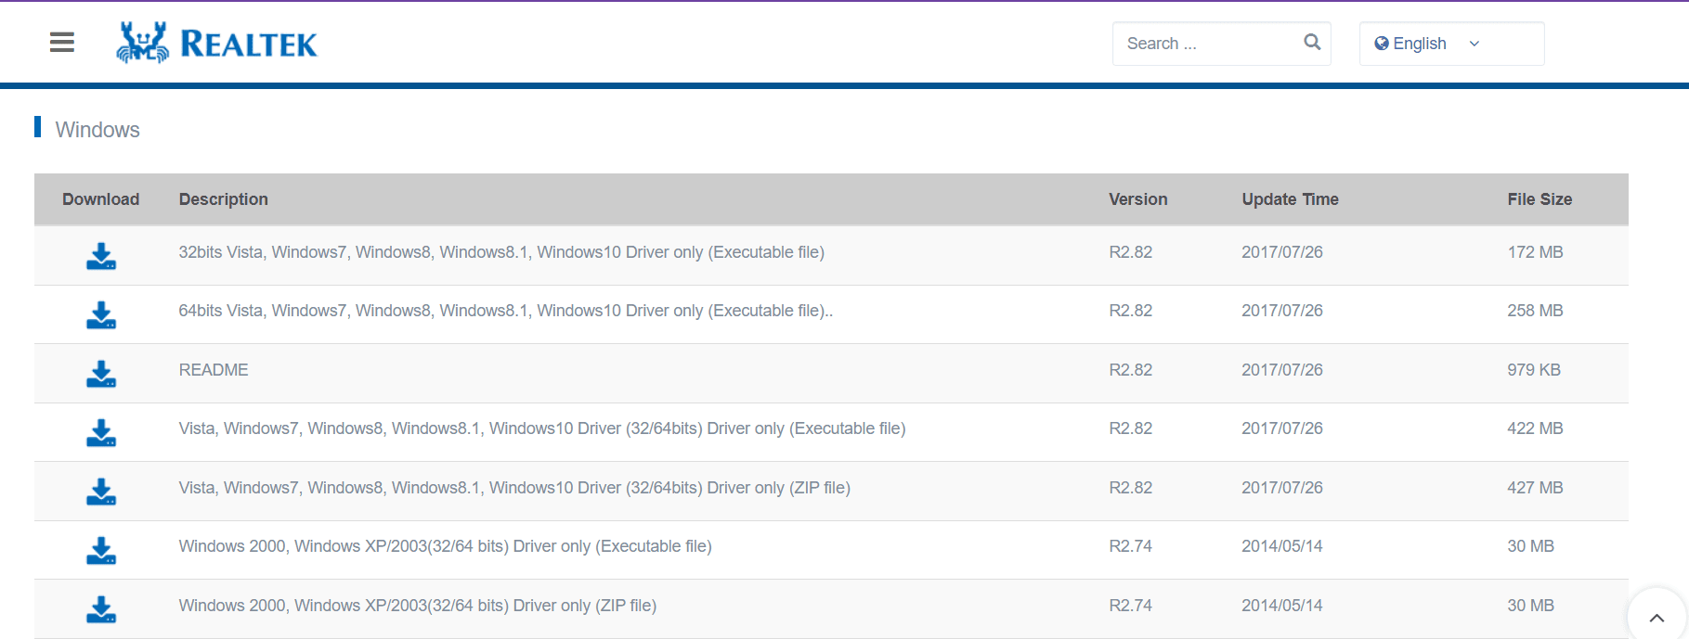The width and height of the screenshot is (1689, 639).
Task: Download the 32bits Vista driver executable
Action: [101, 256]
